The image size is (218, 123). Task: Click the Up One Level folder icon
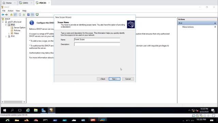[x=11, y=15]
